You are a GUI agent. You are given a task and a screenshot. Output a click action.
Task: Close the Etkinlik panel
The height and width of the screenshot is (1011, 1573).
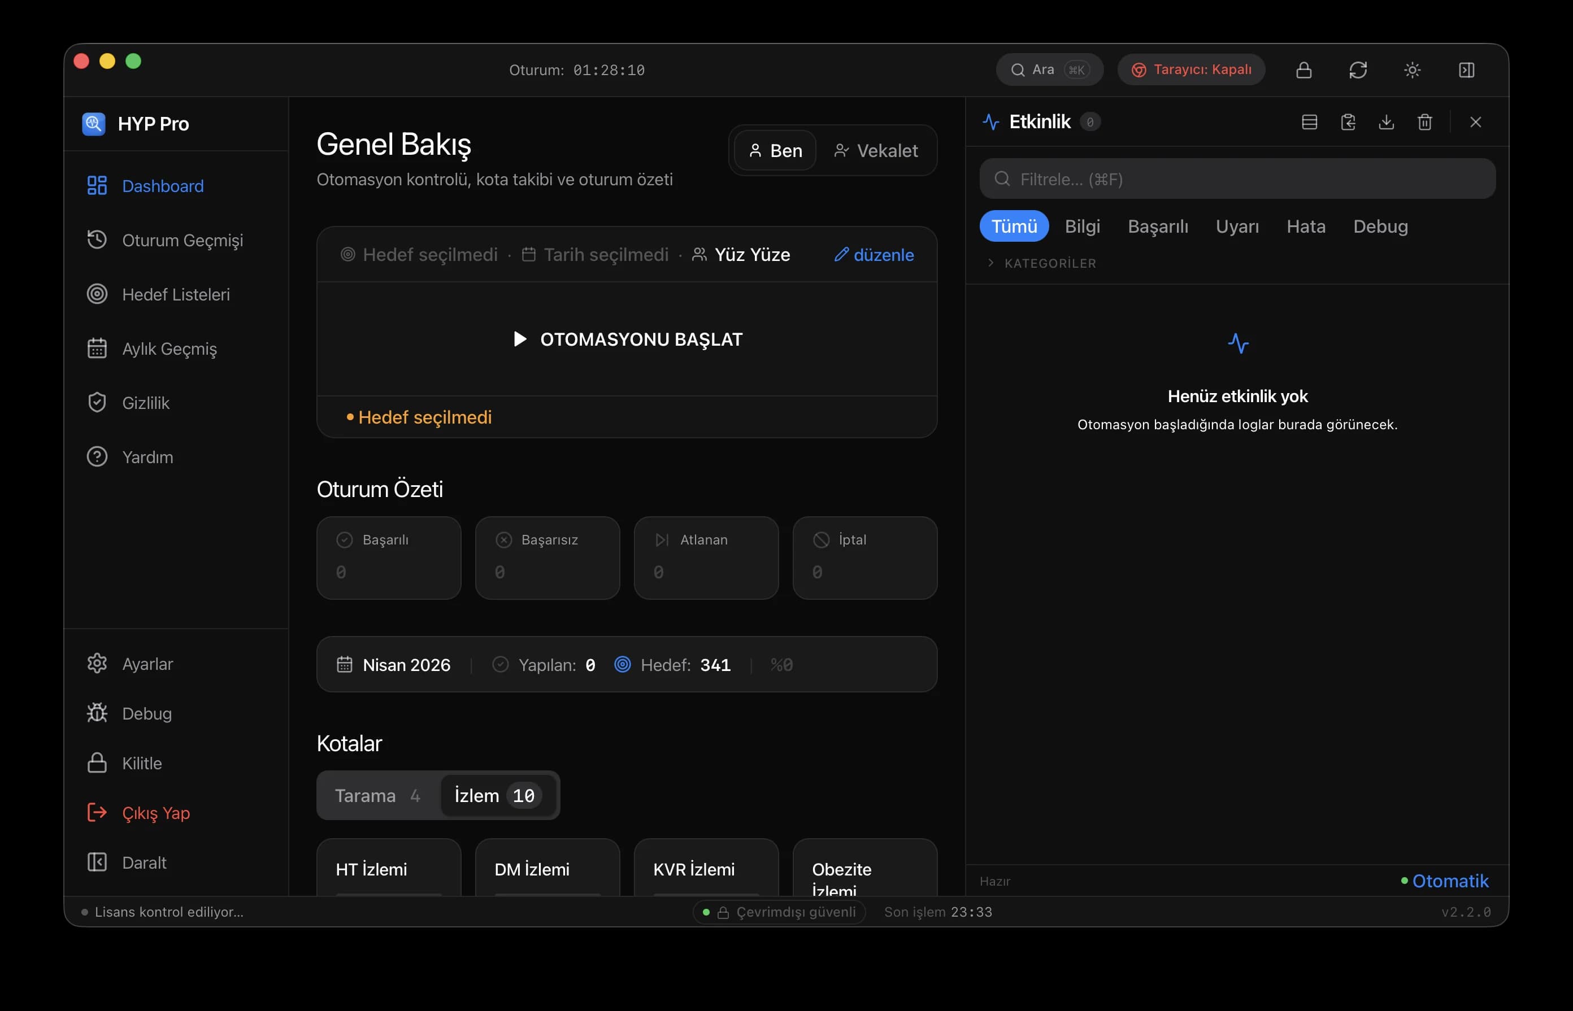click(x=1476, y=122)
